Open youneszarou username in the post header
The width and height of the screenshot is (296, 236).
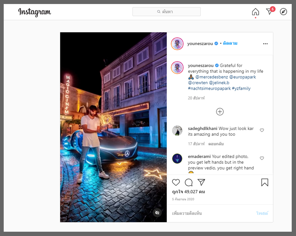point(200,44)
